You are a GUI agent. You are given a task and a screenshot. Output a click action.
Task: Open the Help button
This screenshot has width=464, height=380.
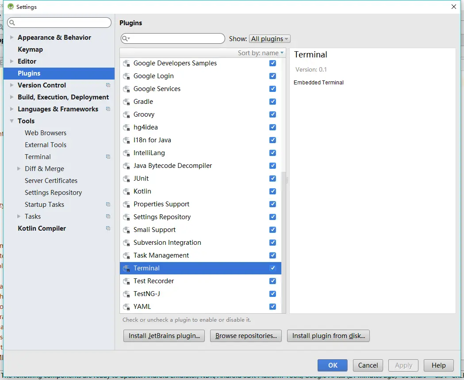pos(438,365)
